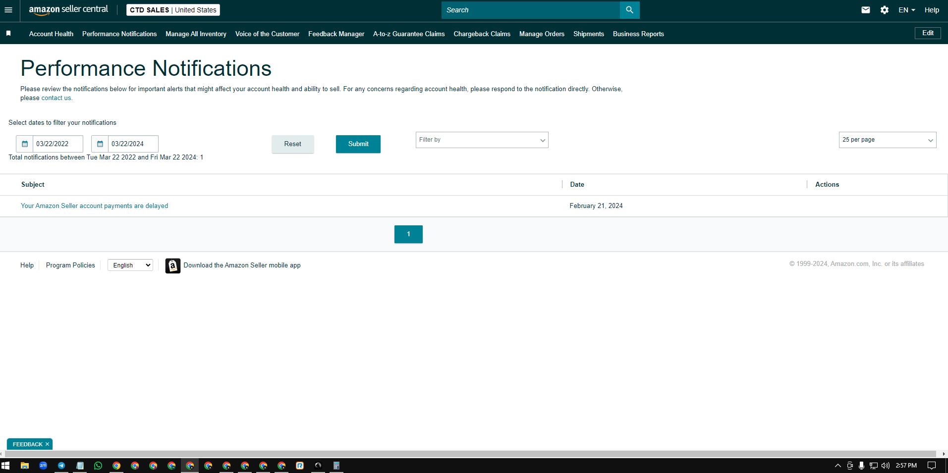Click the 2:57 PM taskbar clock
The height and width of the screenshot is (473, 948).
(906, 466)
